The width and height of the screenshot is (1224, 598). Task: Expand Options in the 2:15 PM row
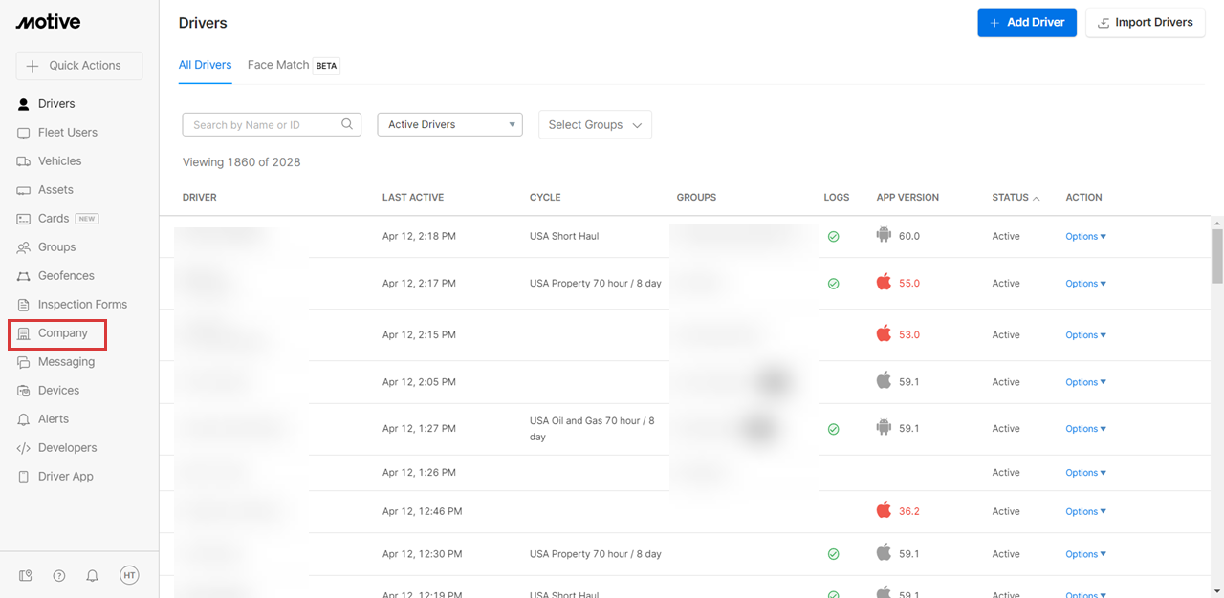[x=1085, y=335]
